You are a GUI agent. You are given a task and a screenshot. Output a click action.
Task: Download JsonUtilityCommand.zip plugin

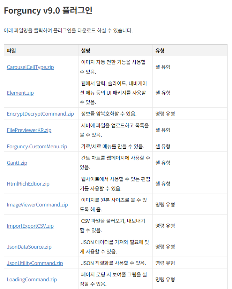(35, 263)
